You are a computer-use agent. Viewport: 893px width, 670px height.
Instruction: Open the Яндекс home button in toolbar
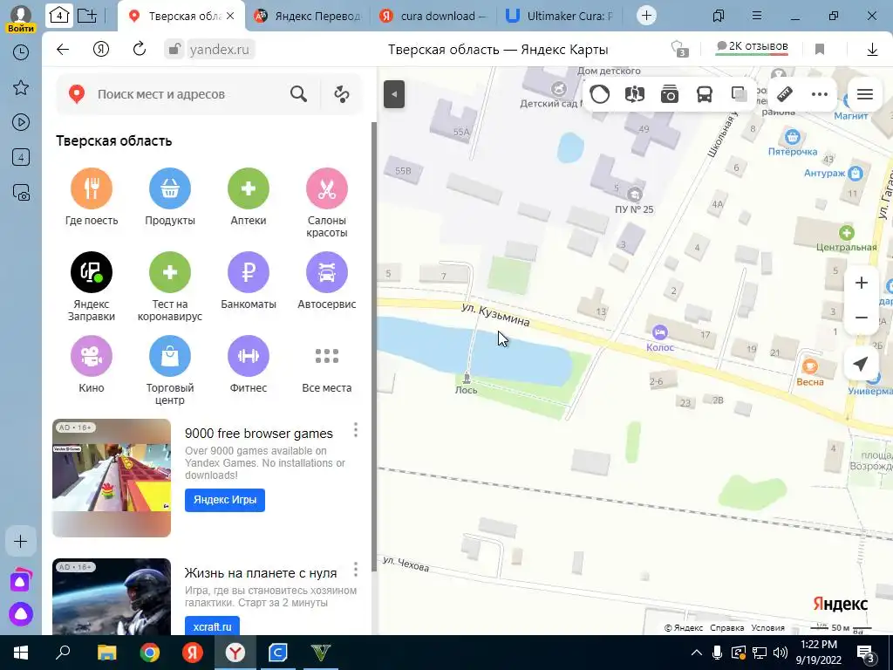(101, 49)
